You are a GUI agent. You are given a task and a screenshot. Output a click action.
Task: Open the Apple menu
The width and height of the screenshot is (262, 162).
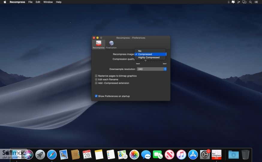click(5, 2)
